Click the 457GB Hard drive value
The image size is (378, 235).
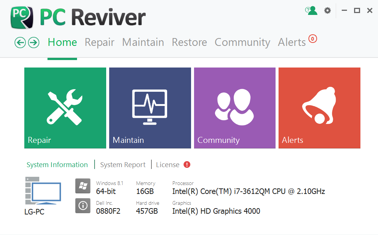pos(147,211)
